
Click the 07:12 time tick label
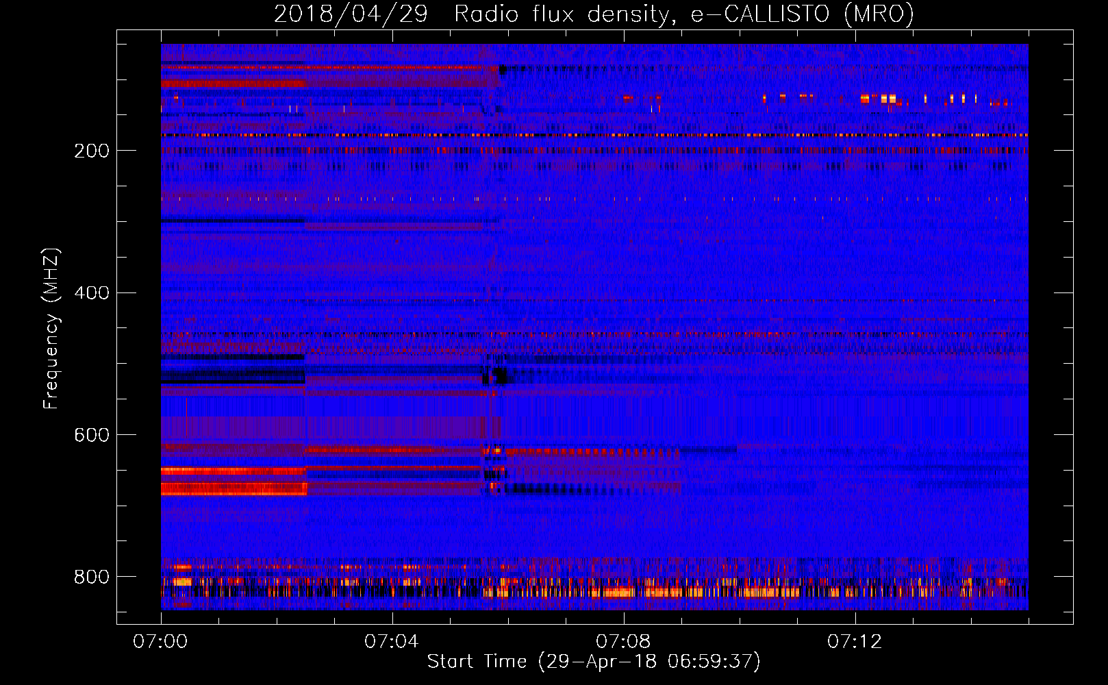tap(855, 641)
